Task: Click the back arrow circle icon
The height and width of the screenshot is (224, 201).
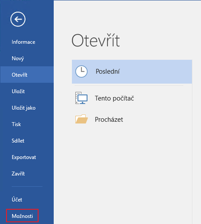Action: click(x=18, y=19)
